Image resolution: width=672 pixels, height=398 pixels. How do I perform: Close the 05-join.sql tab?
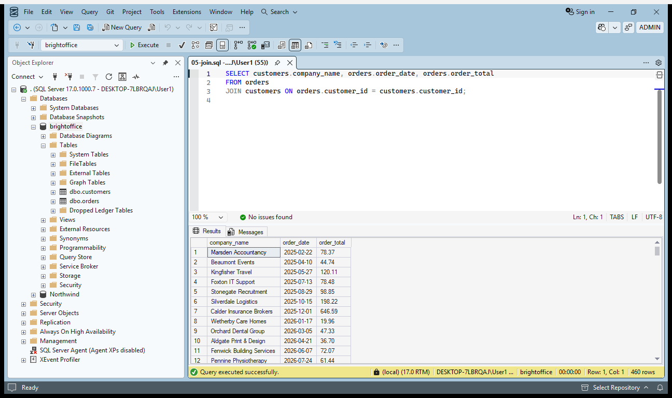point(290,63)
